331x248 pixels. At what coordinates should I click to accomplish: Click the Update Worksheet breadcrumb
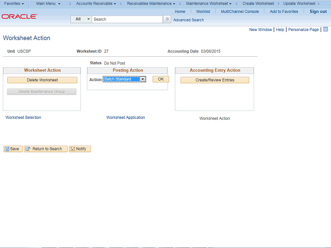[x=299, y=4]
